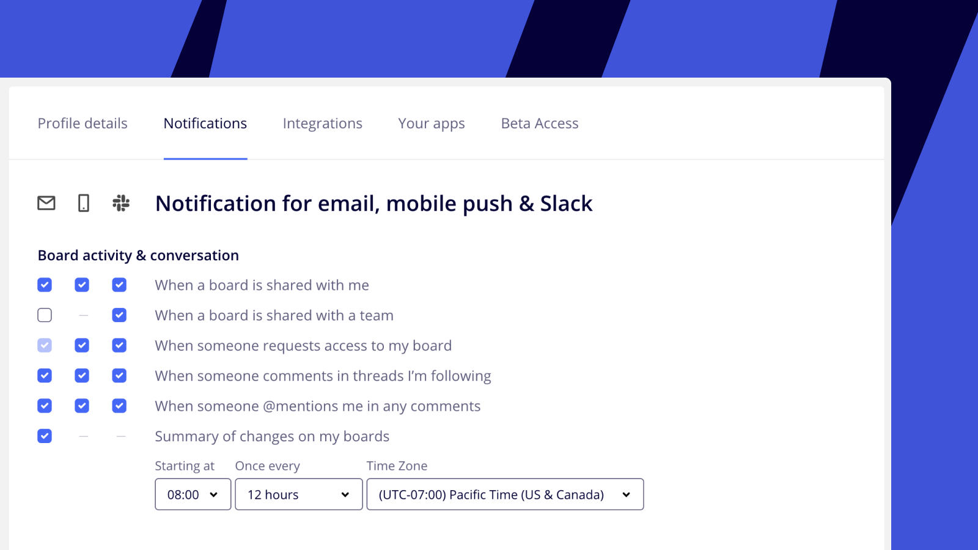This screenshot has width=978, height=550.
Task: Switch to the Profile details tab
Action: click(x=83, y=123)
